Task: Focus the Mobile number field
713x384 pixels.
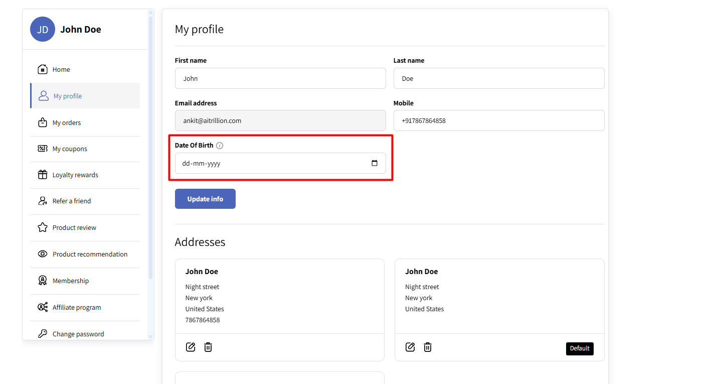Action: click(x=498, y=120)
